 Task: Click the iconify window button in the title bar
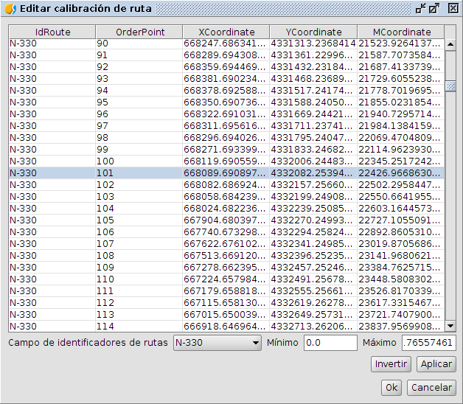point(420,9)
